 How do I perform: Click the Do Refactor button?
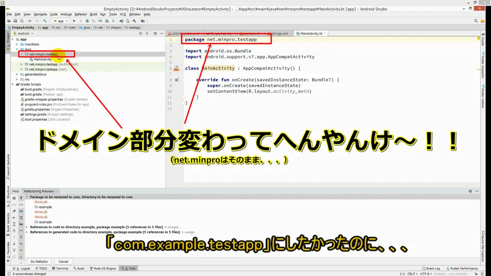[x=39, y=262]
